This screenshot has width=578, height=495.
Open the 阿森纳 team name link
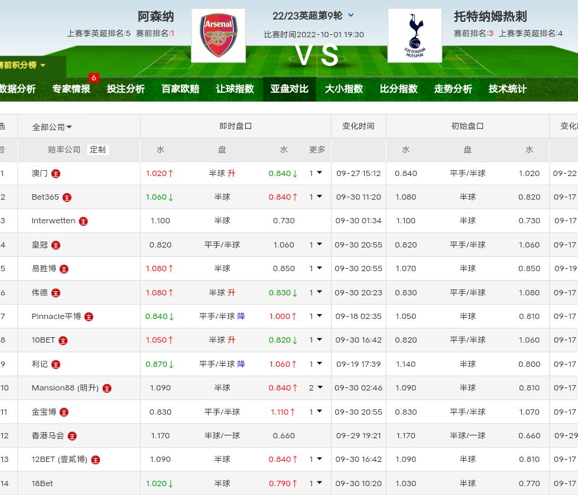point(155,17)
